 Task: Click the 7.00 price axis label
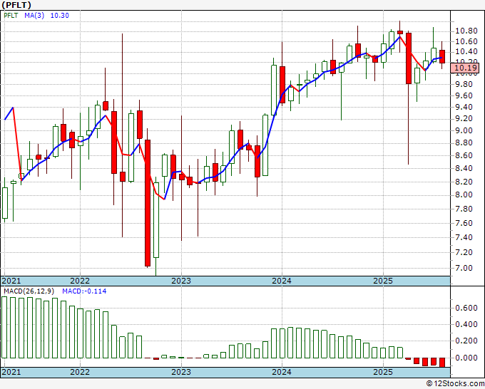click(x=464, y=268)
